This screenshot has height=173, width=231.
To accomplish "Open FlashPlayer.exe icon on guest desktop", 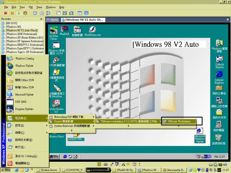I will 92,31.
